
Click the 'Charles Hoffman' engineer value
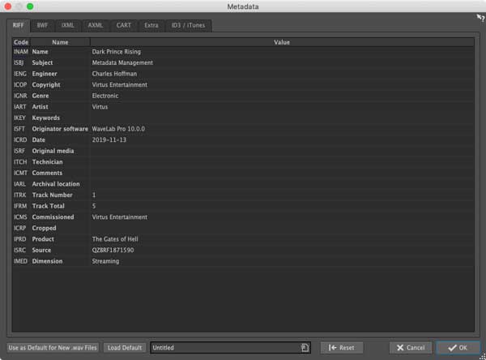tap(114, 74)
